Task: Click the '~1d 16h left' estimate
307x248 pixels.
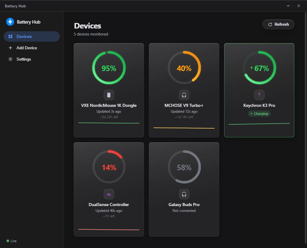Action: pyautogui.click(x=184, y=117)
